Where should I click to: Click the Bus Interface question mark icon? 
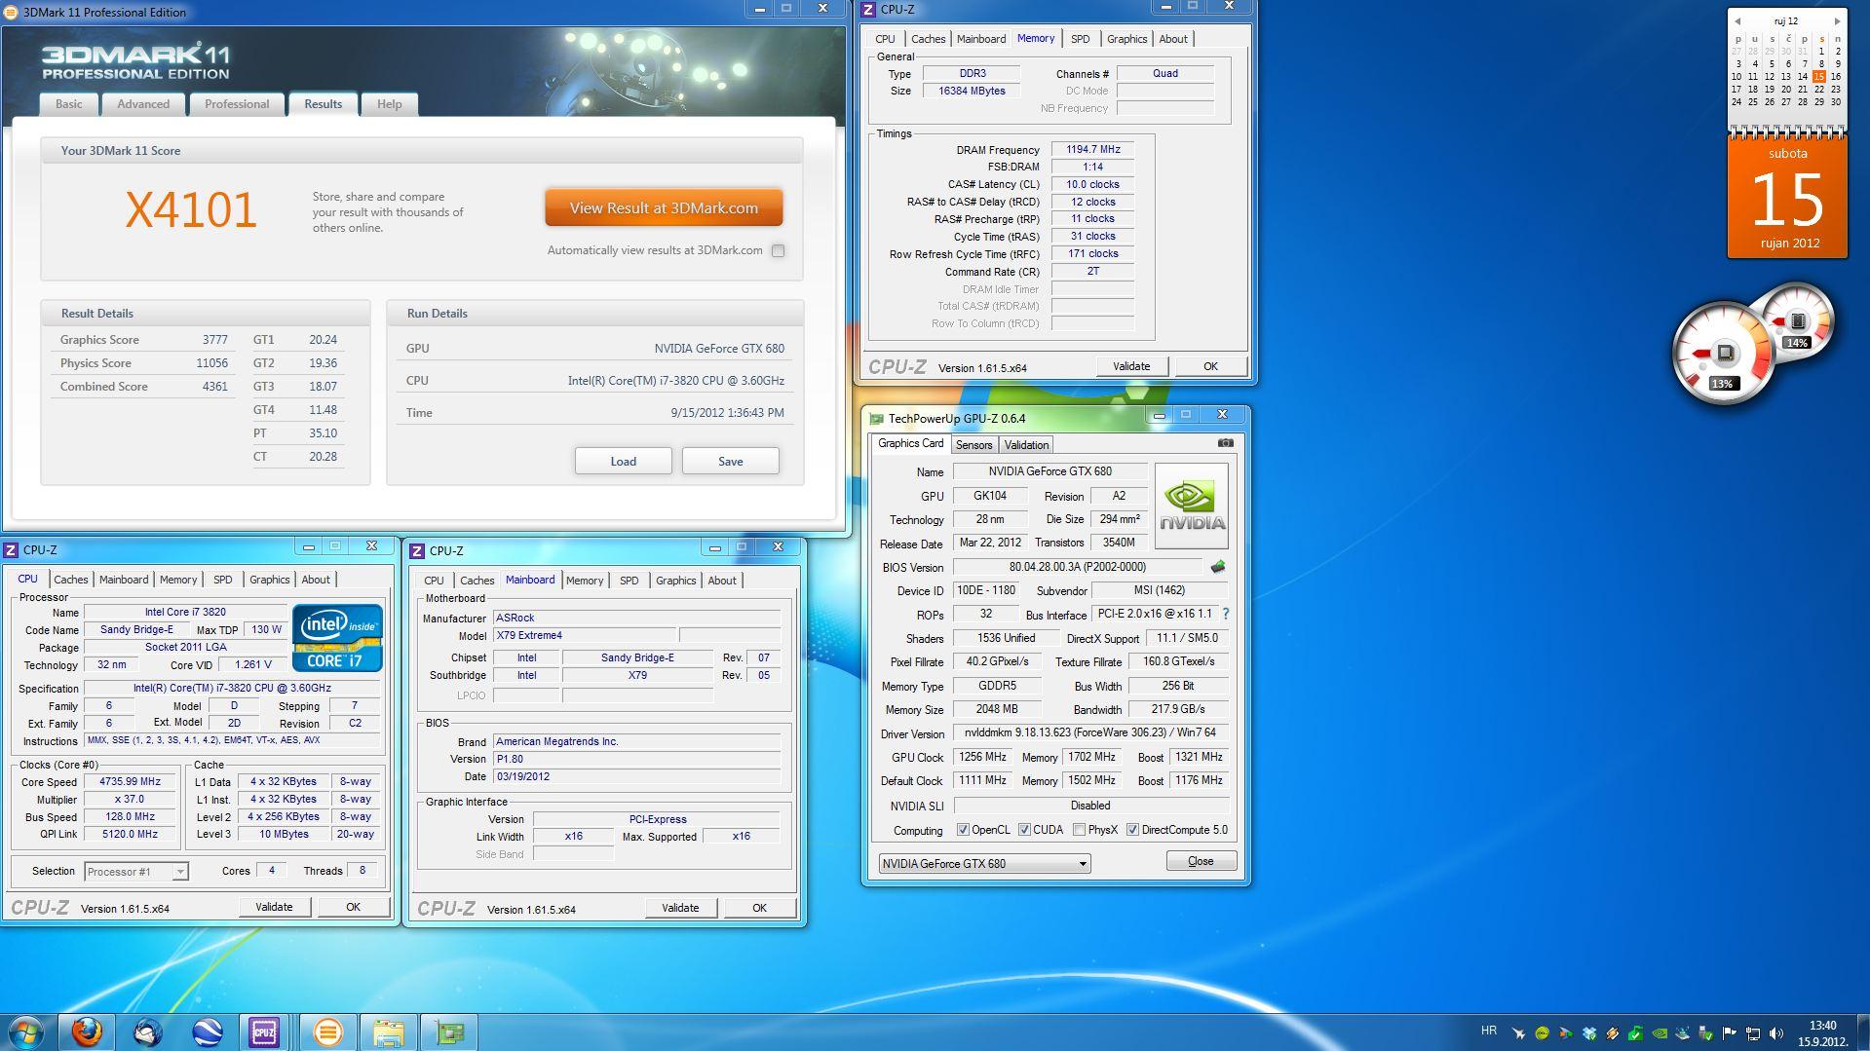pyautogui.click(x=1225, y=615)
